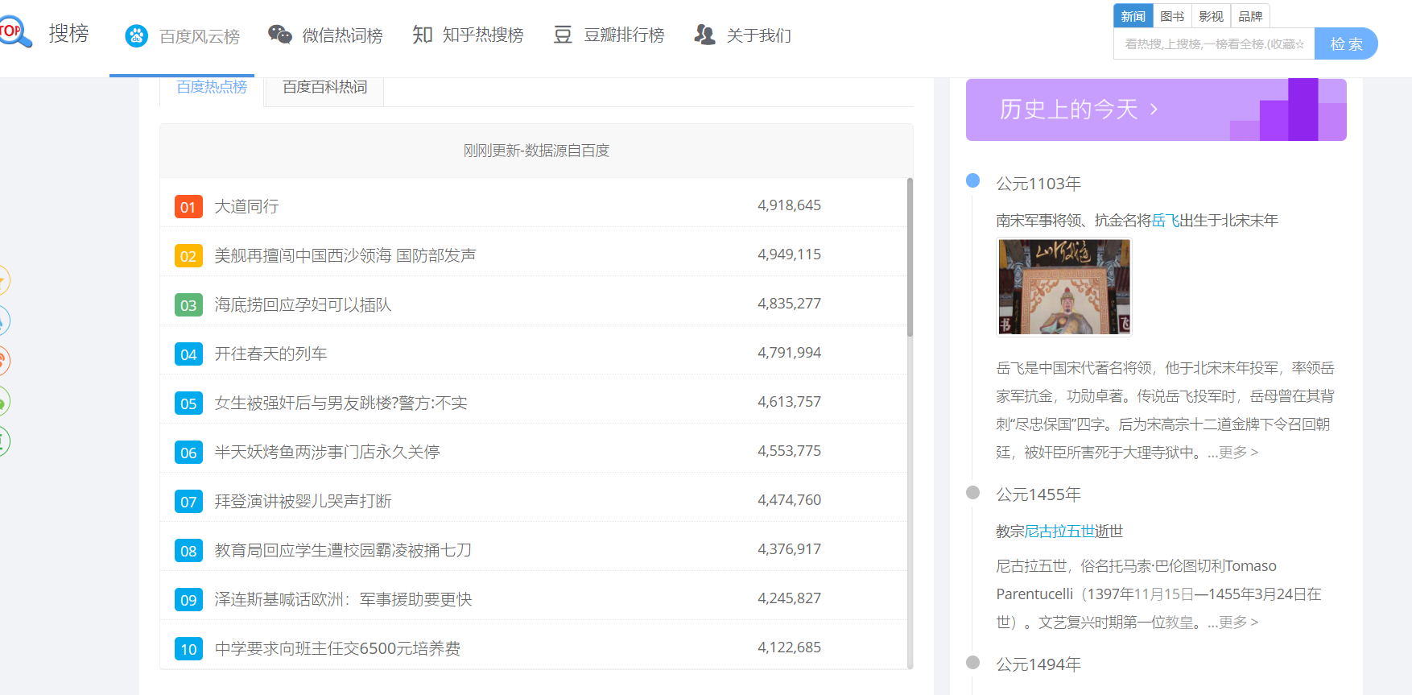Click the 关于我们 people icon
Screen dimensions: 1412x695
(704, 35)
